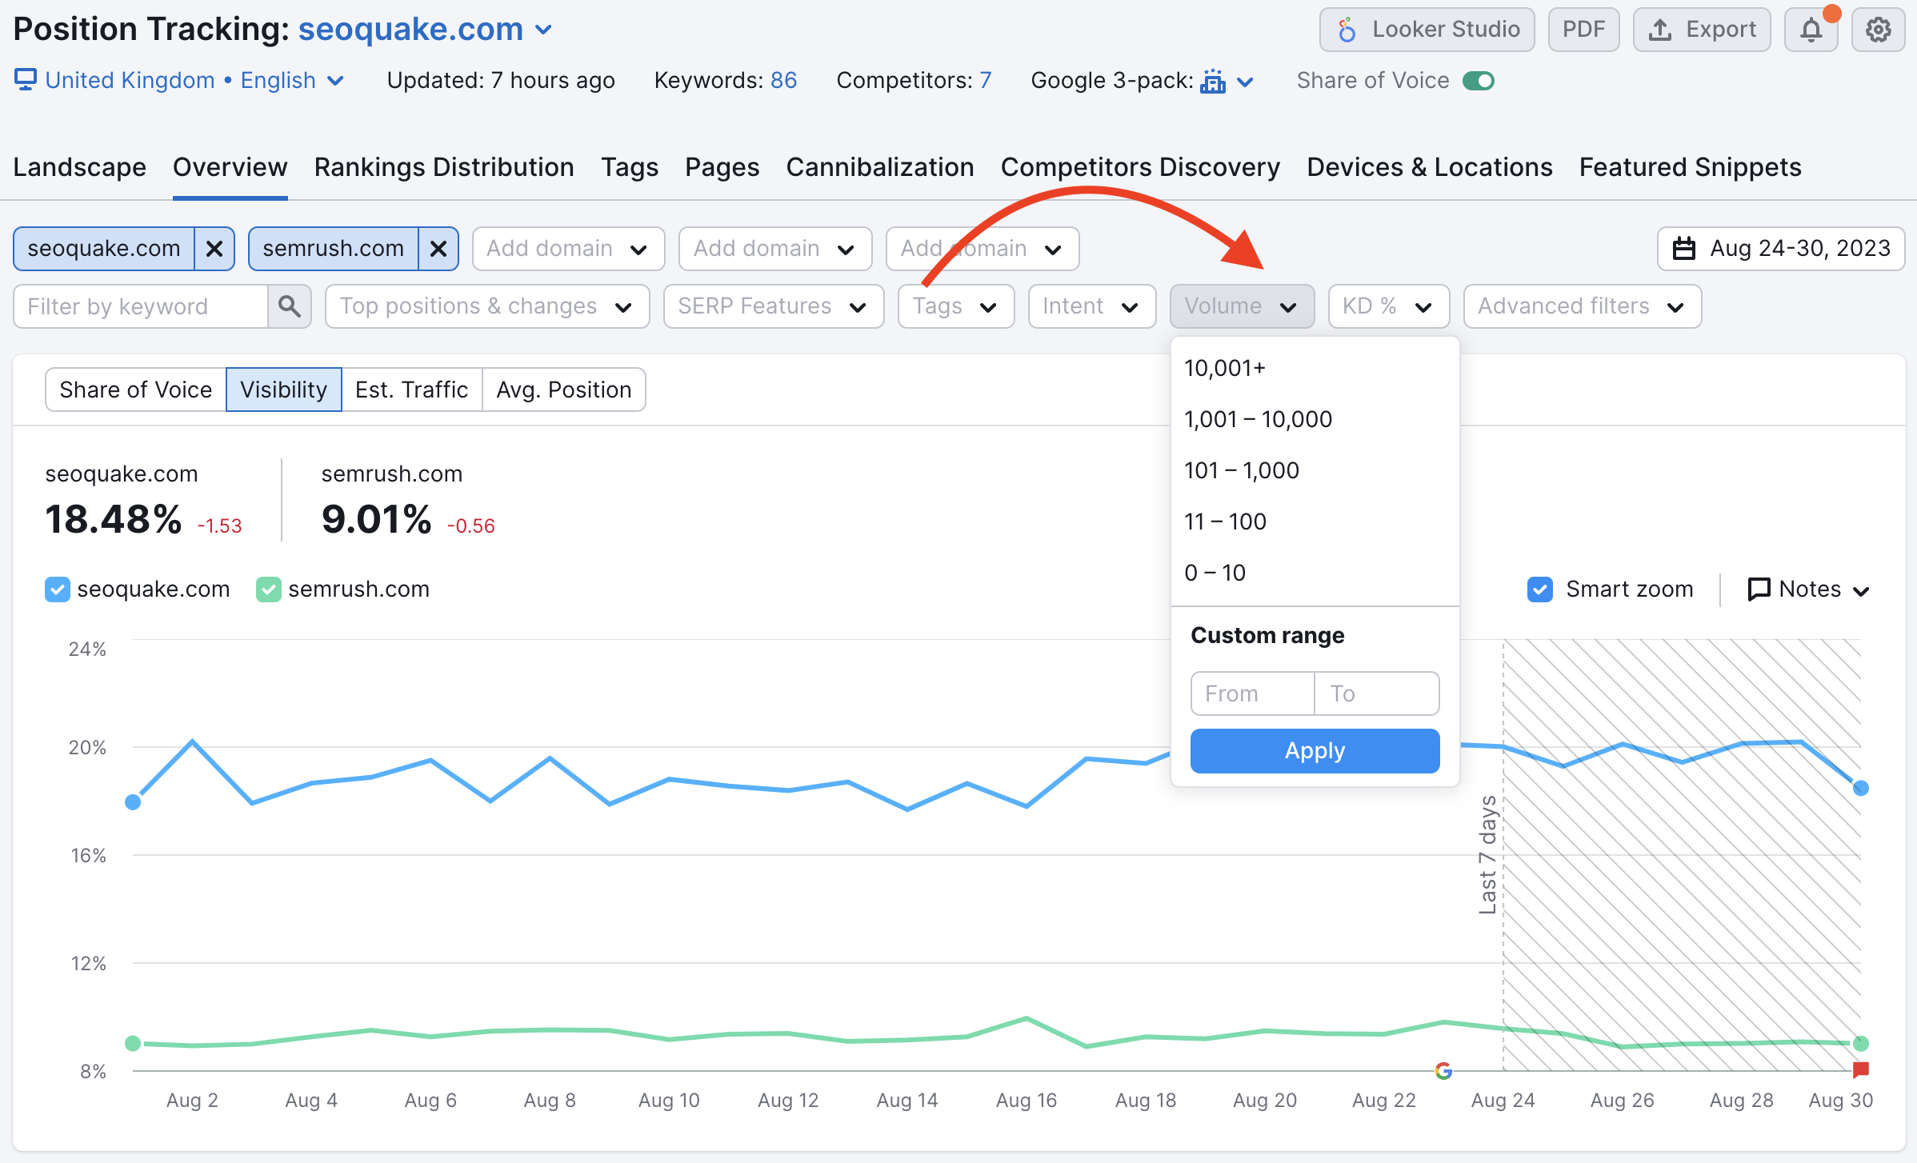Click the monitor/device icon for United Kingdom
The width and height of the screenshot is (1917, 1163).
point(25,81)
